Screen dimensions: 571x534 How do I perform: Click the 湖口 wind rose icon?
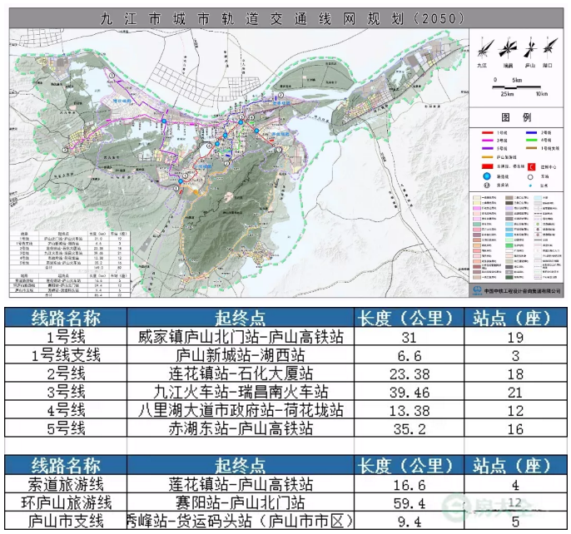tap(550, 47)
